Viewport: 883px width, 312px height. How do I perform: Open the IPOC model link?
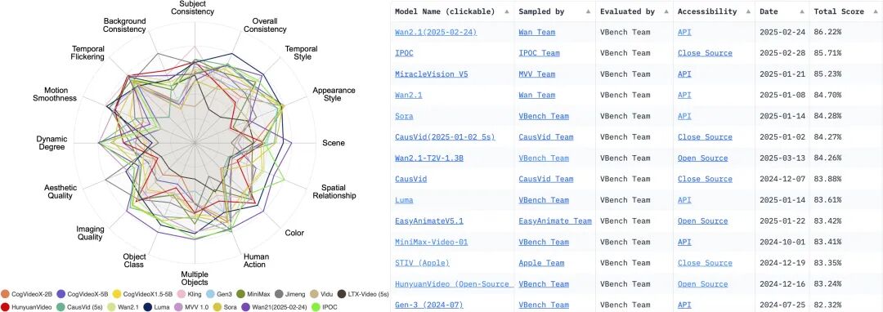(404, 53)
